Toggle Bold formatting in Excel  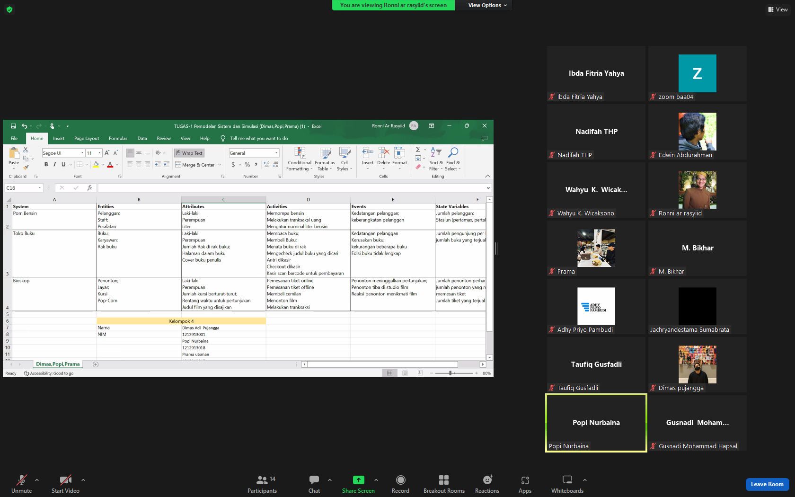(46, 165)
